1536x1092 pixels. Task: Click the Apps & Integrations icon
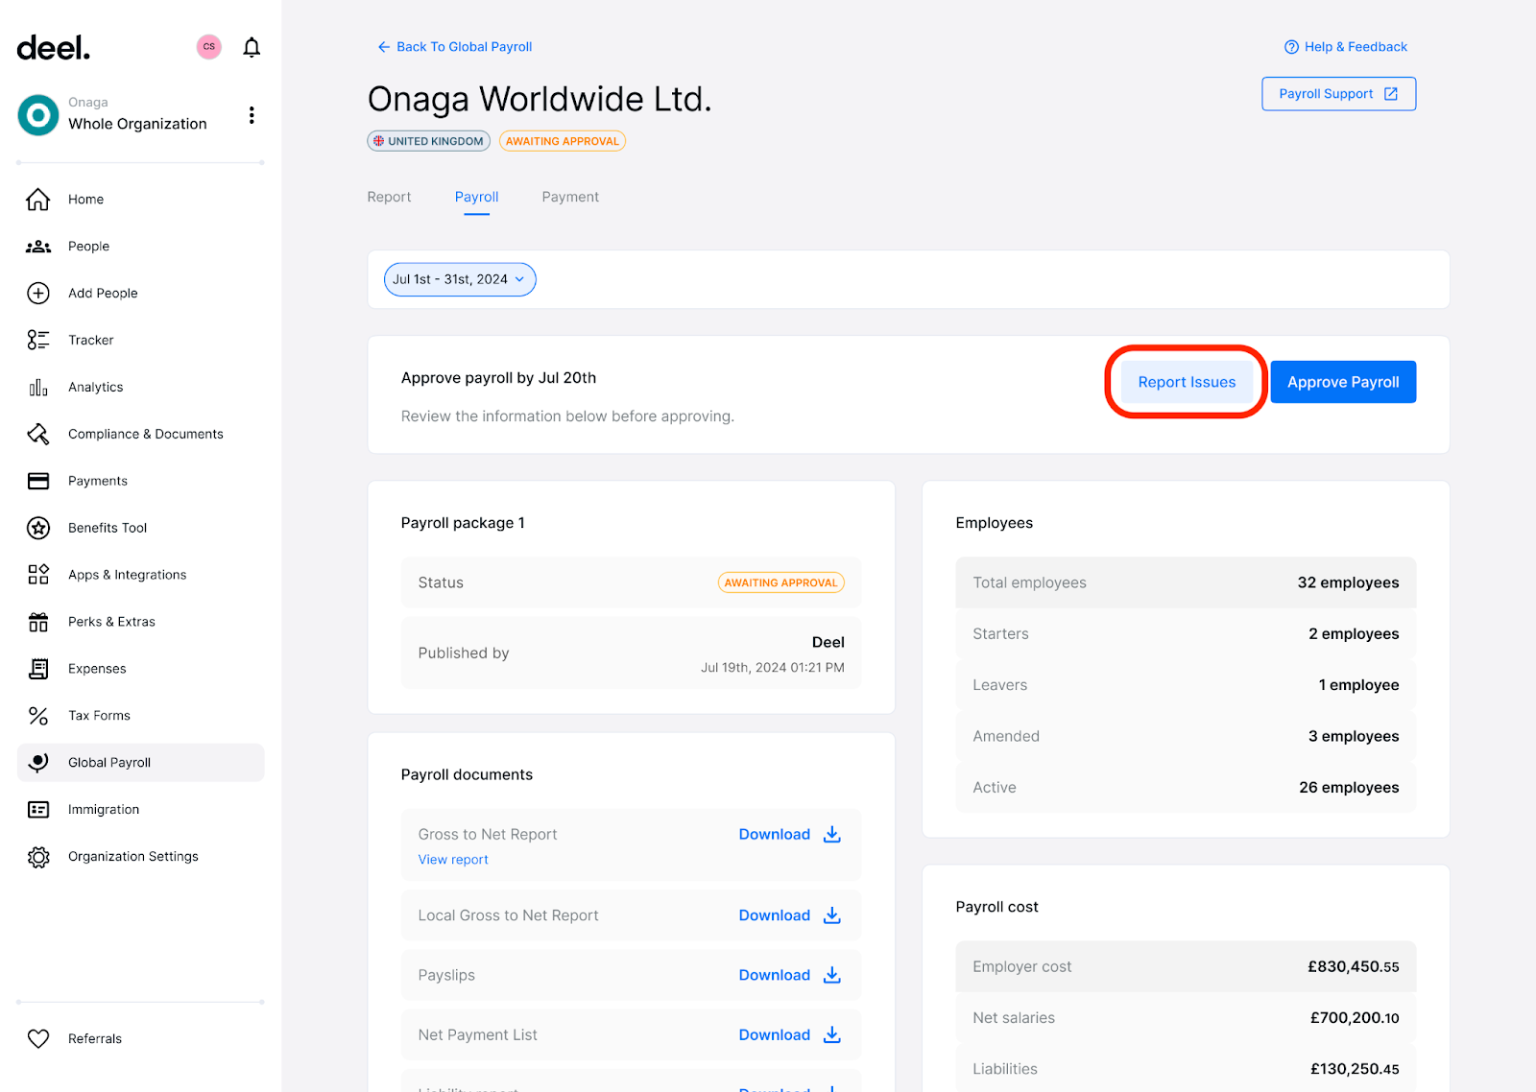tap(38, 575)
